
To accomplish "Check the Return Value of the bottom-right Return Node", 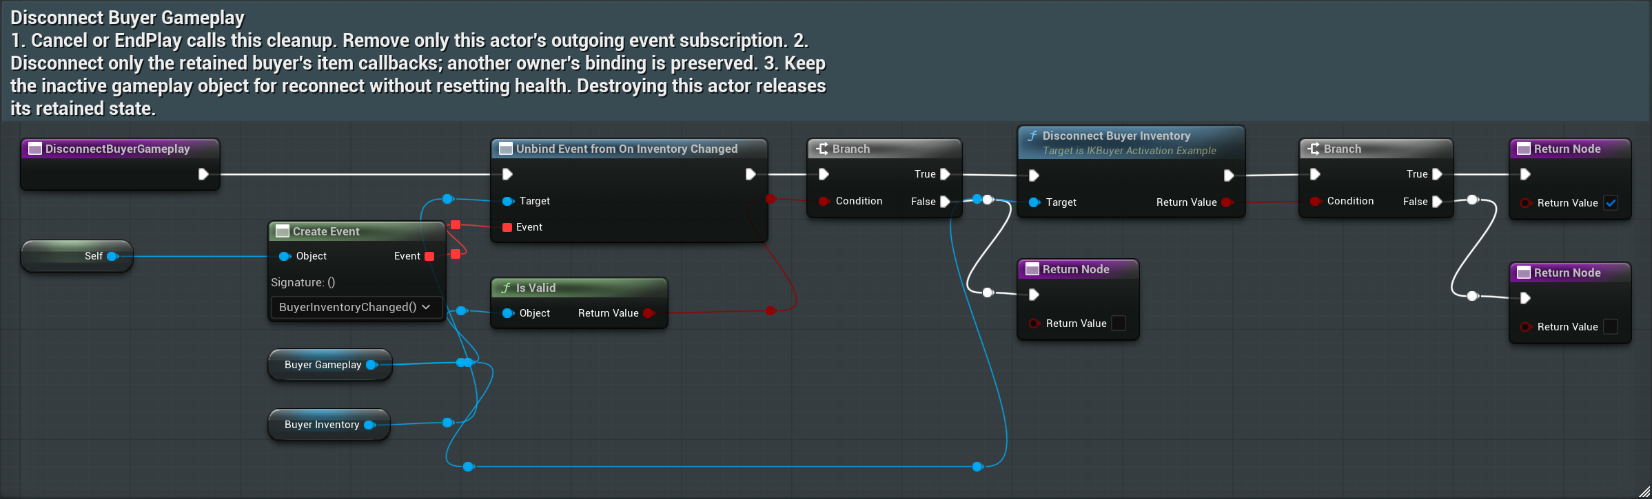I will [x=1611, y=327].
